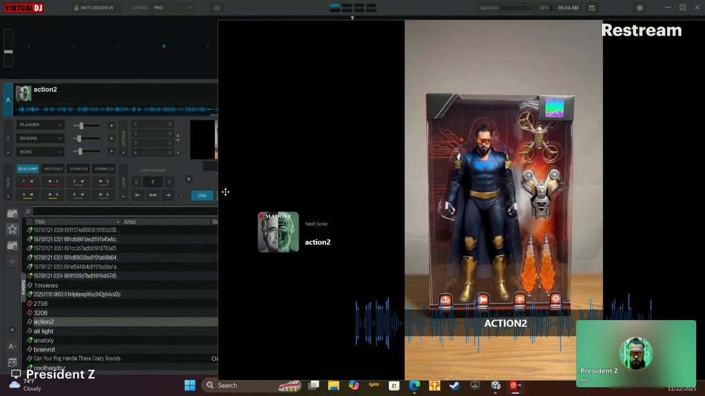The height and width of the screenshot is (396, 705).
Task: Open Windows Start menu
Action: pos(190,385)
